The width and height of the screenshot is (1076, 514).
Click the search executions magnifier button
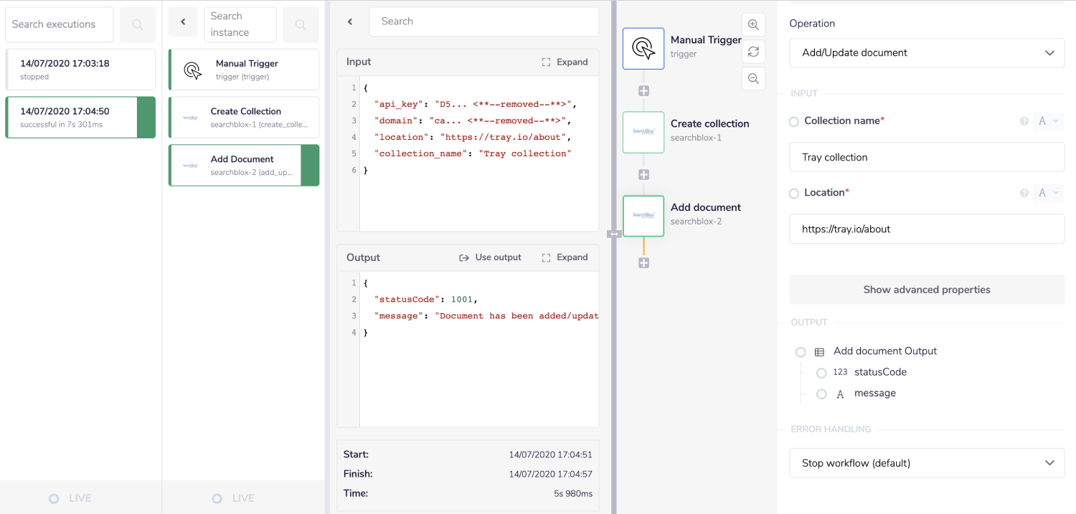pos(137,24)
